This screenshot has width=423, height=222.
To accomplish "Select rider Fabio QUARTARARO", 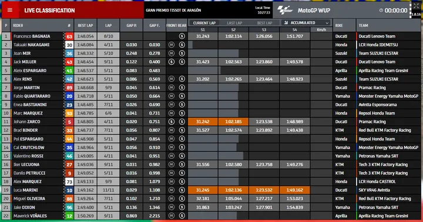I will pyautogui.click(x=32, y=96).
